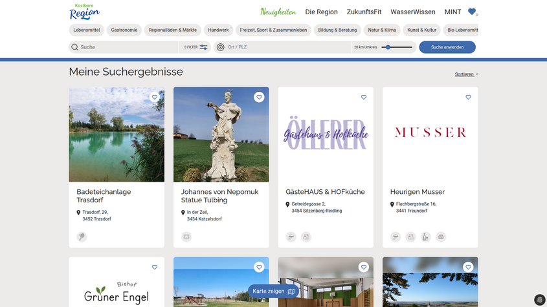The height and width of the screenshot is (307, 547).
Task: Select Freizeit, Sport & Zusammenleben chip
Action: point(273,30)
